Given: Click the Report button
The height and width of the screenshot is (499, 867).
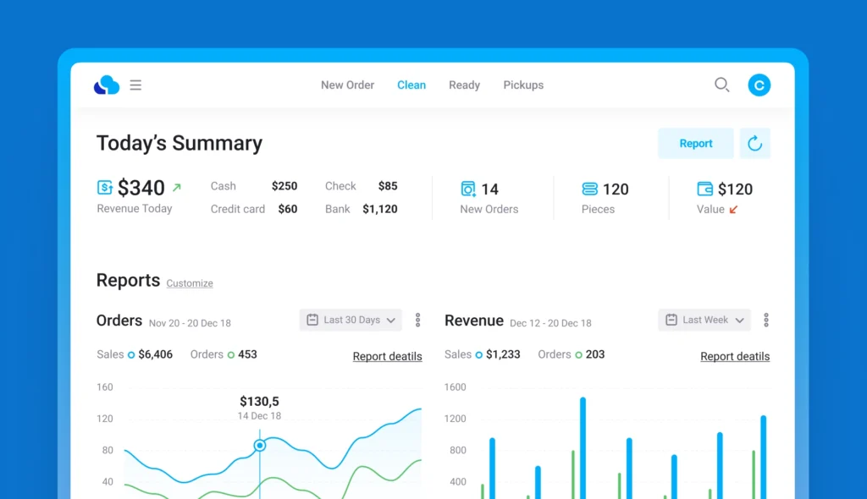Looking at the screenshot, I should coord(695,143).
